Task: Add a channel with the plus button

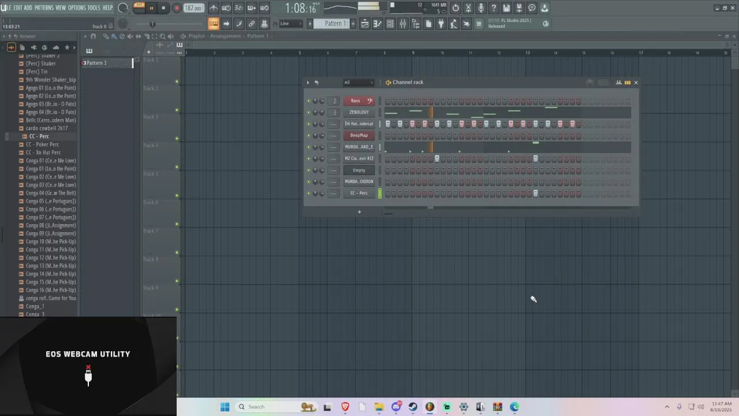Action: 359,212
